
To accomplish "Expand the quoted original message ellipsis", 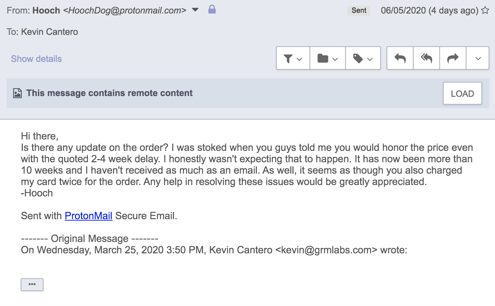I will (32, 284).
